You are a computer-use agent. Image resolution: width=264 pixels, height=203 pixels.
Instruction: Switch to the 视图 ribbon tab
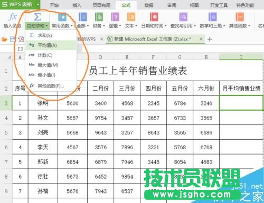pyautogui.click(x=194, y=5)
